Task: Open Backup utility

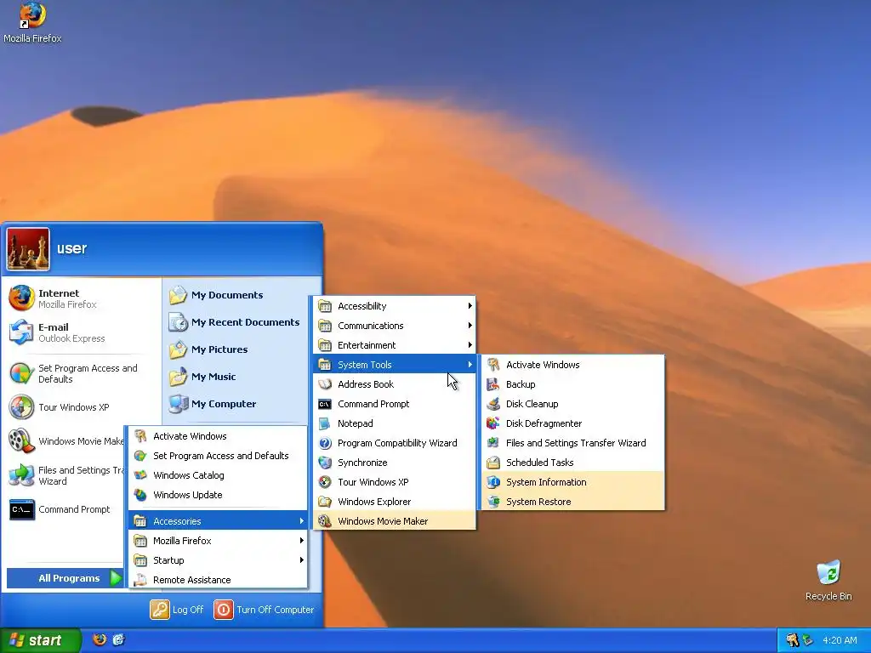Action: tap(572, 384)
